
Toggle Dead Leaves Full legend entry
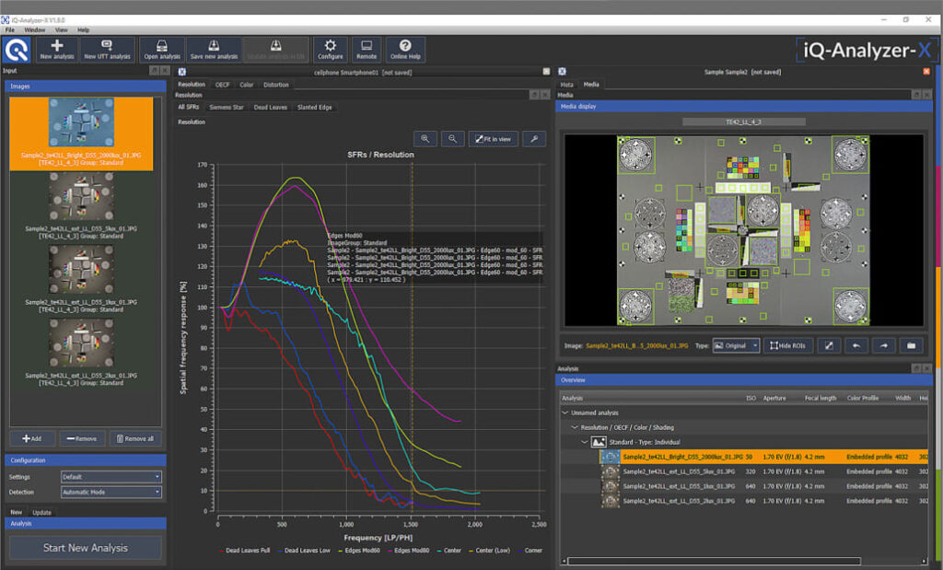(x=244, y=550)
